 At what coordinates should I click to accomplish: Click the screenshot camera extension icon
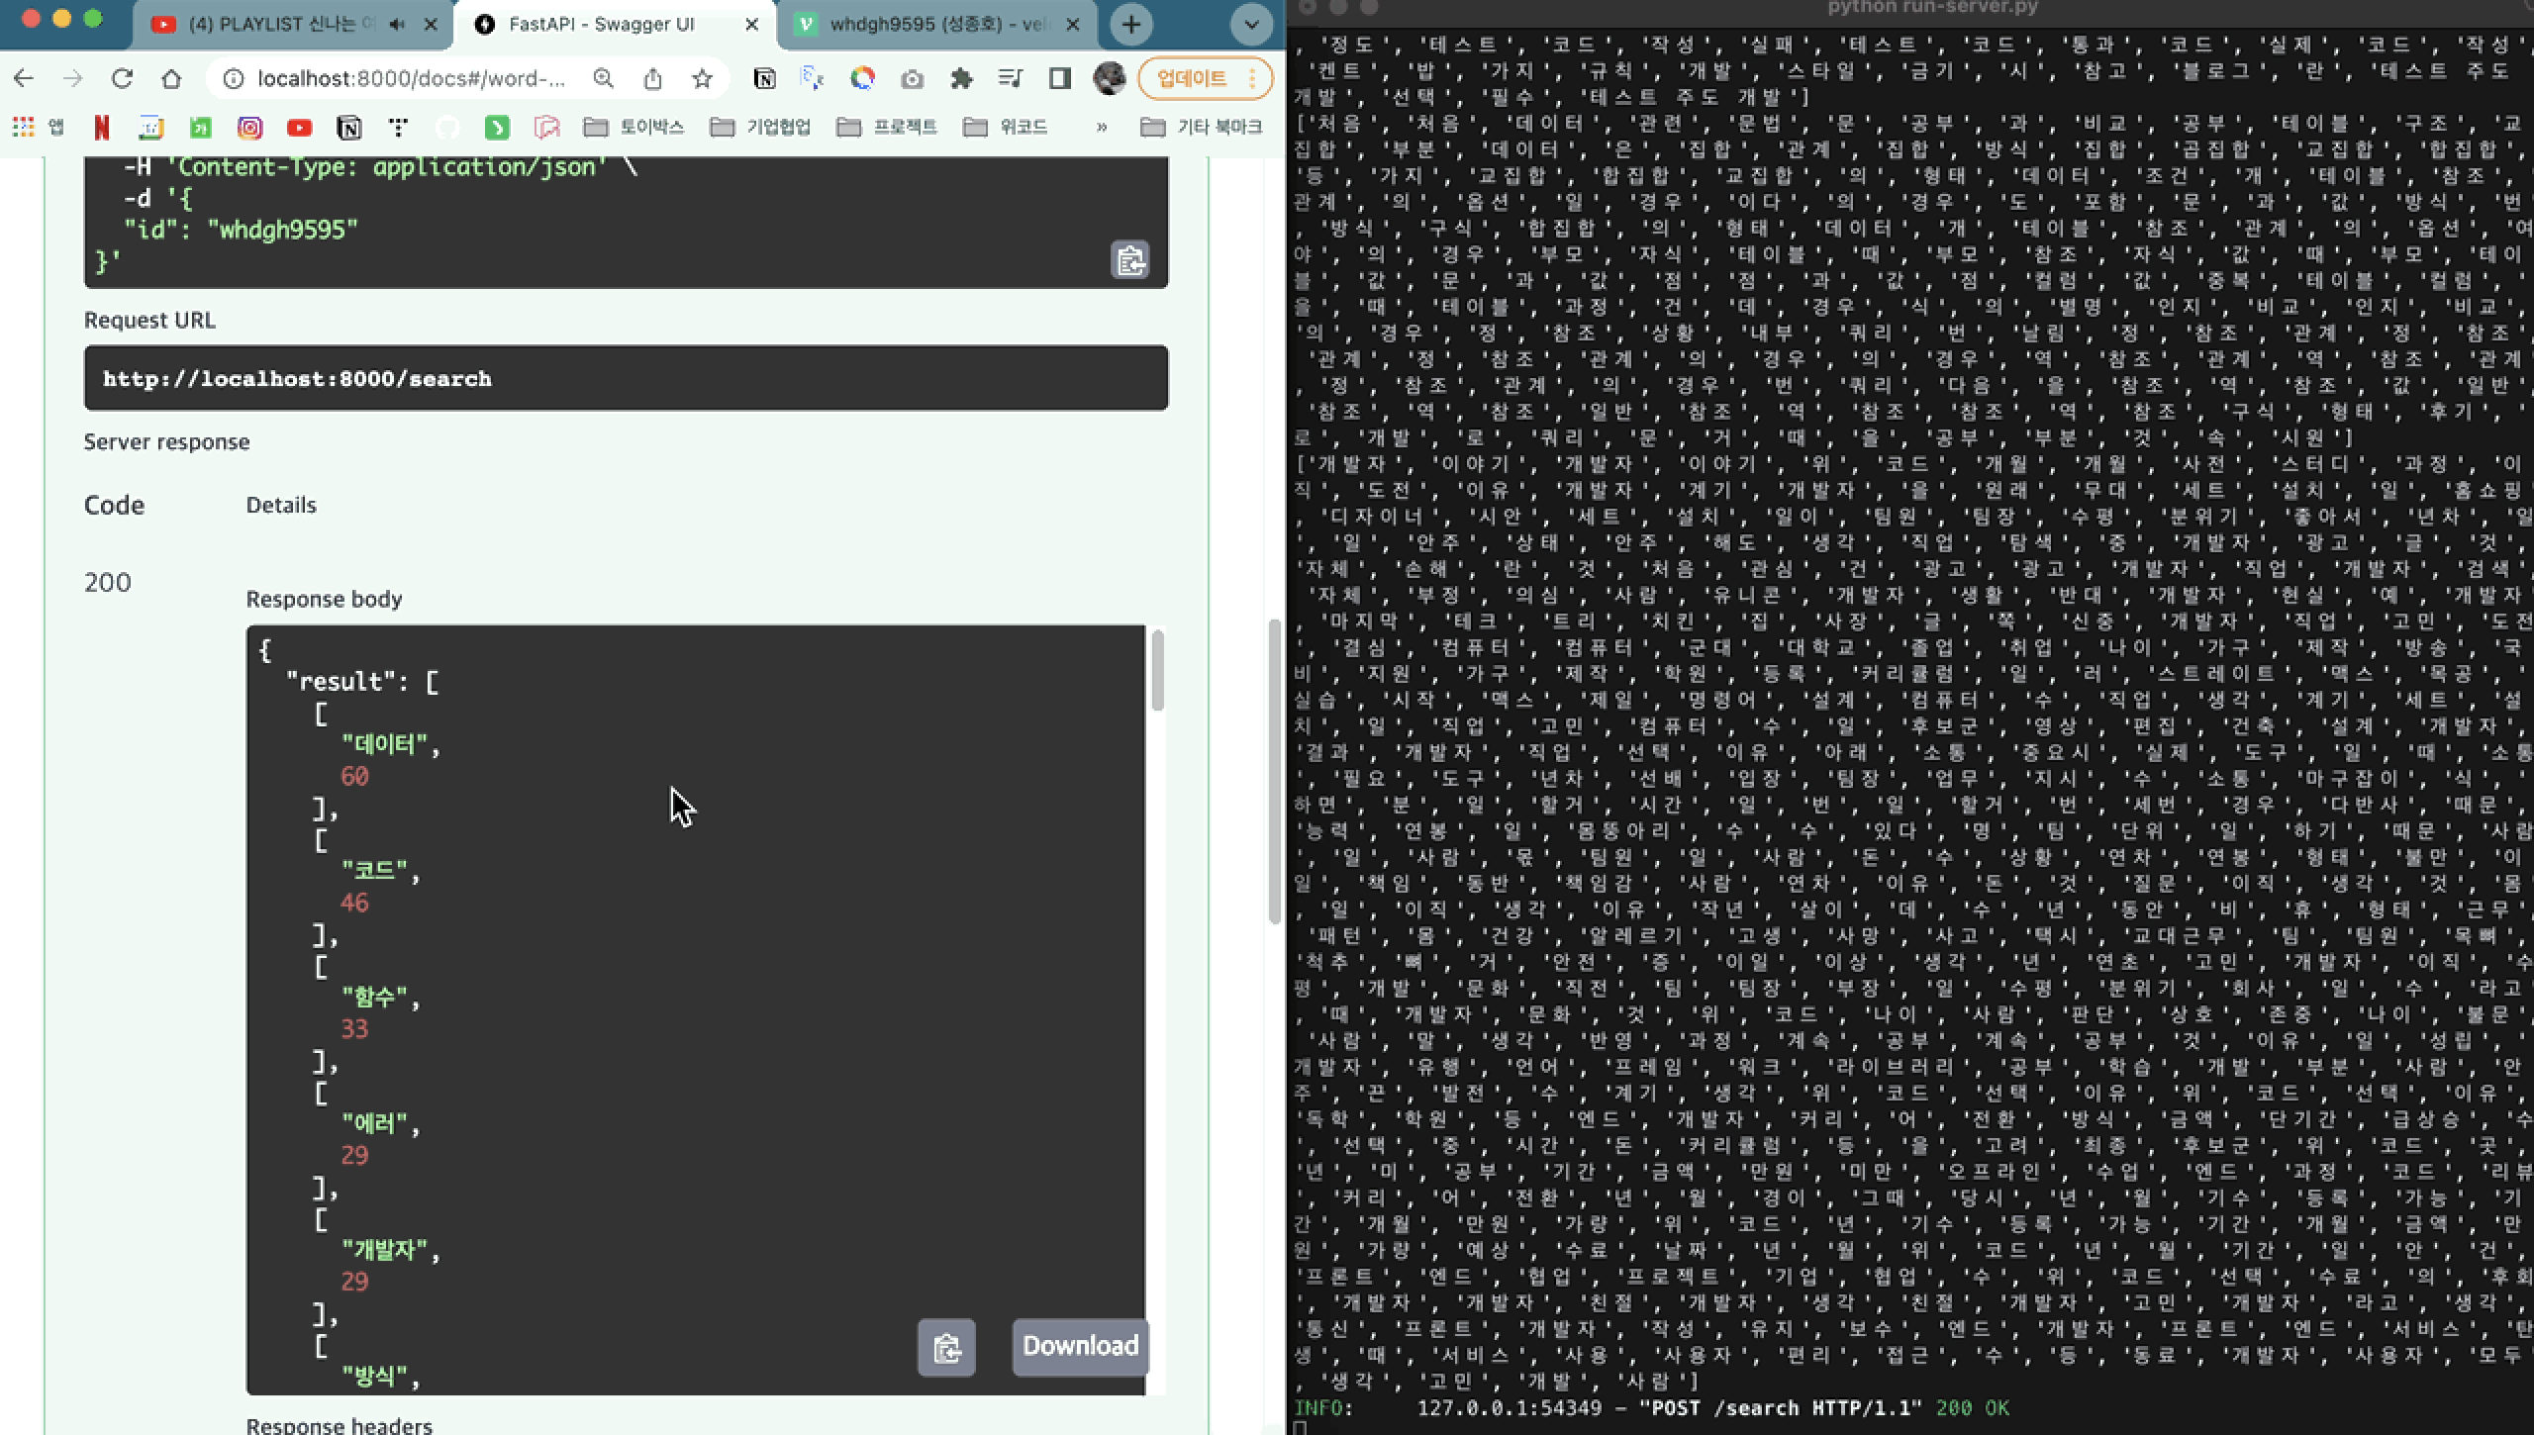click(x=912, y=79)
